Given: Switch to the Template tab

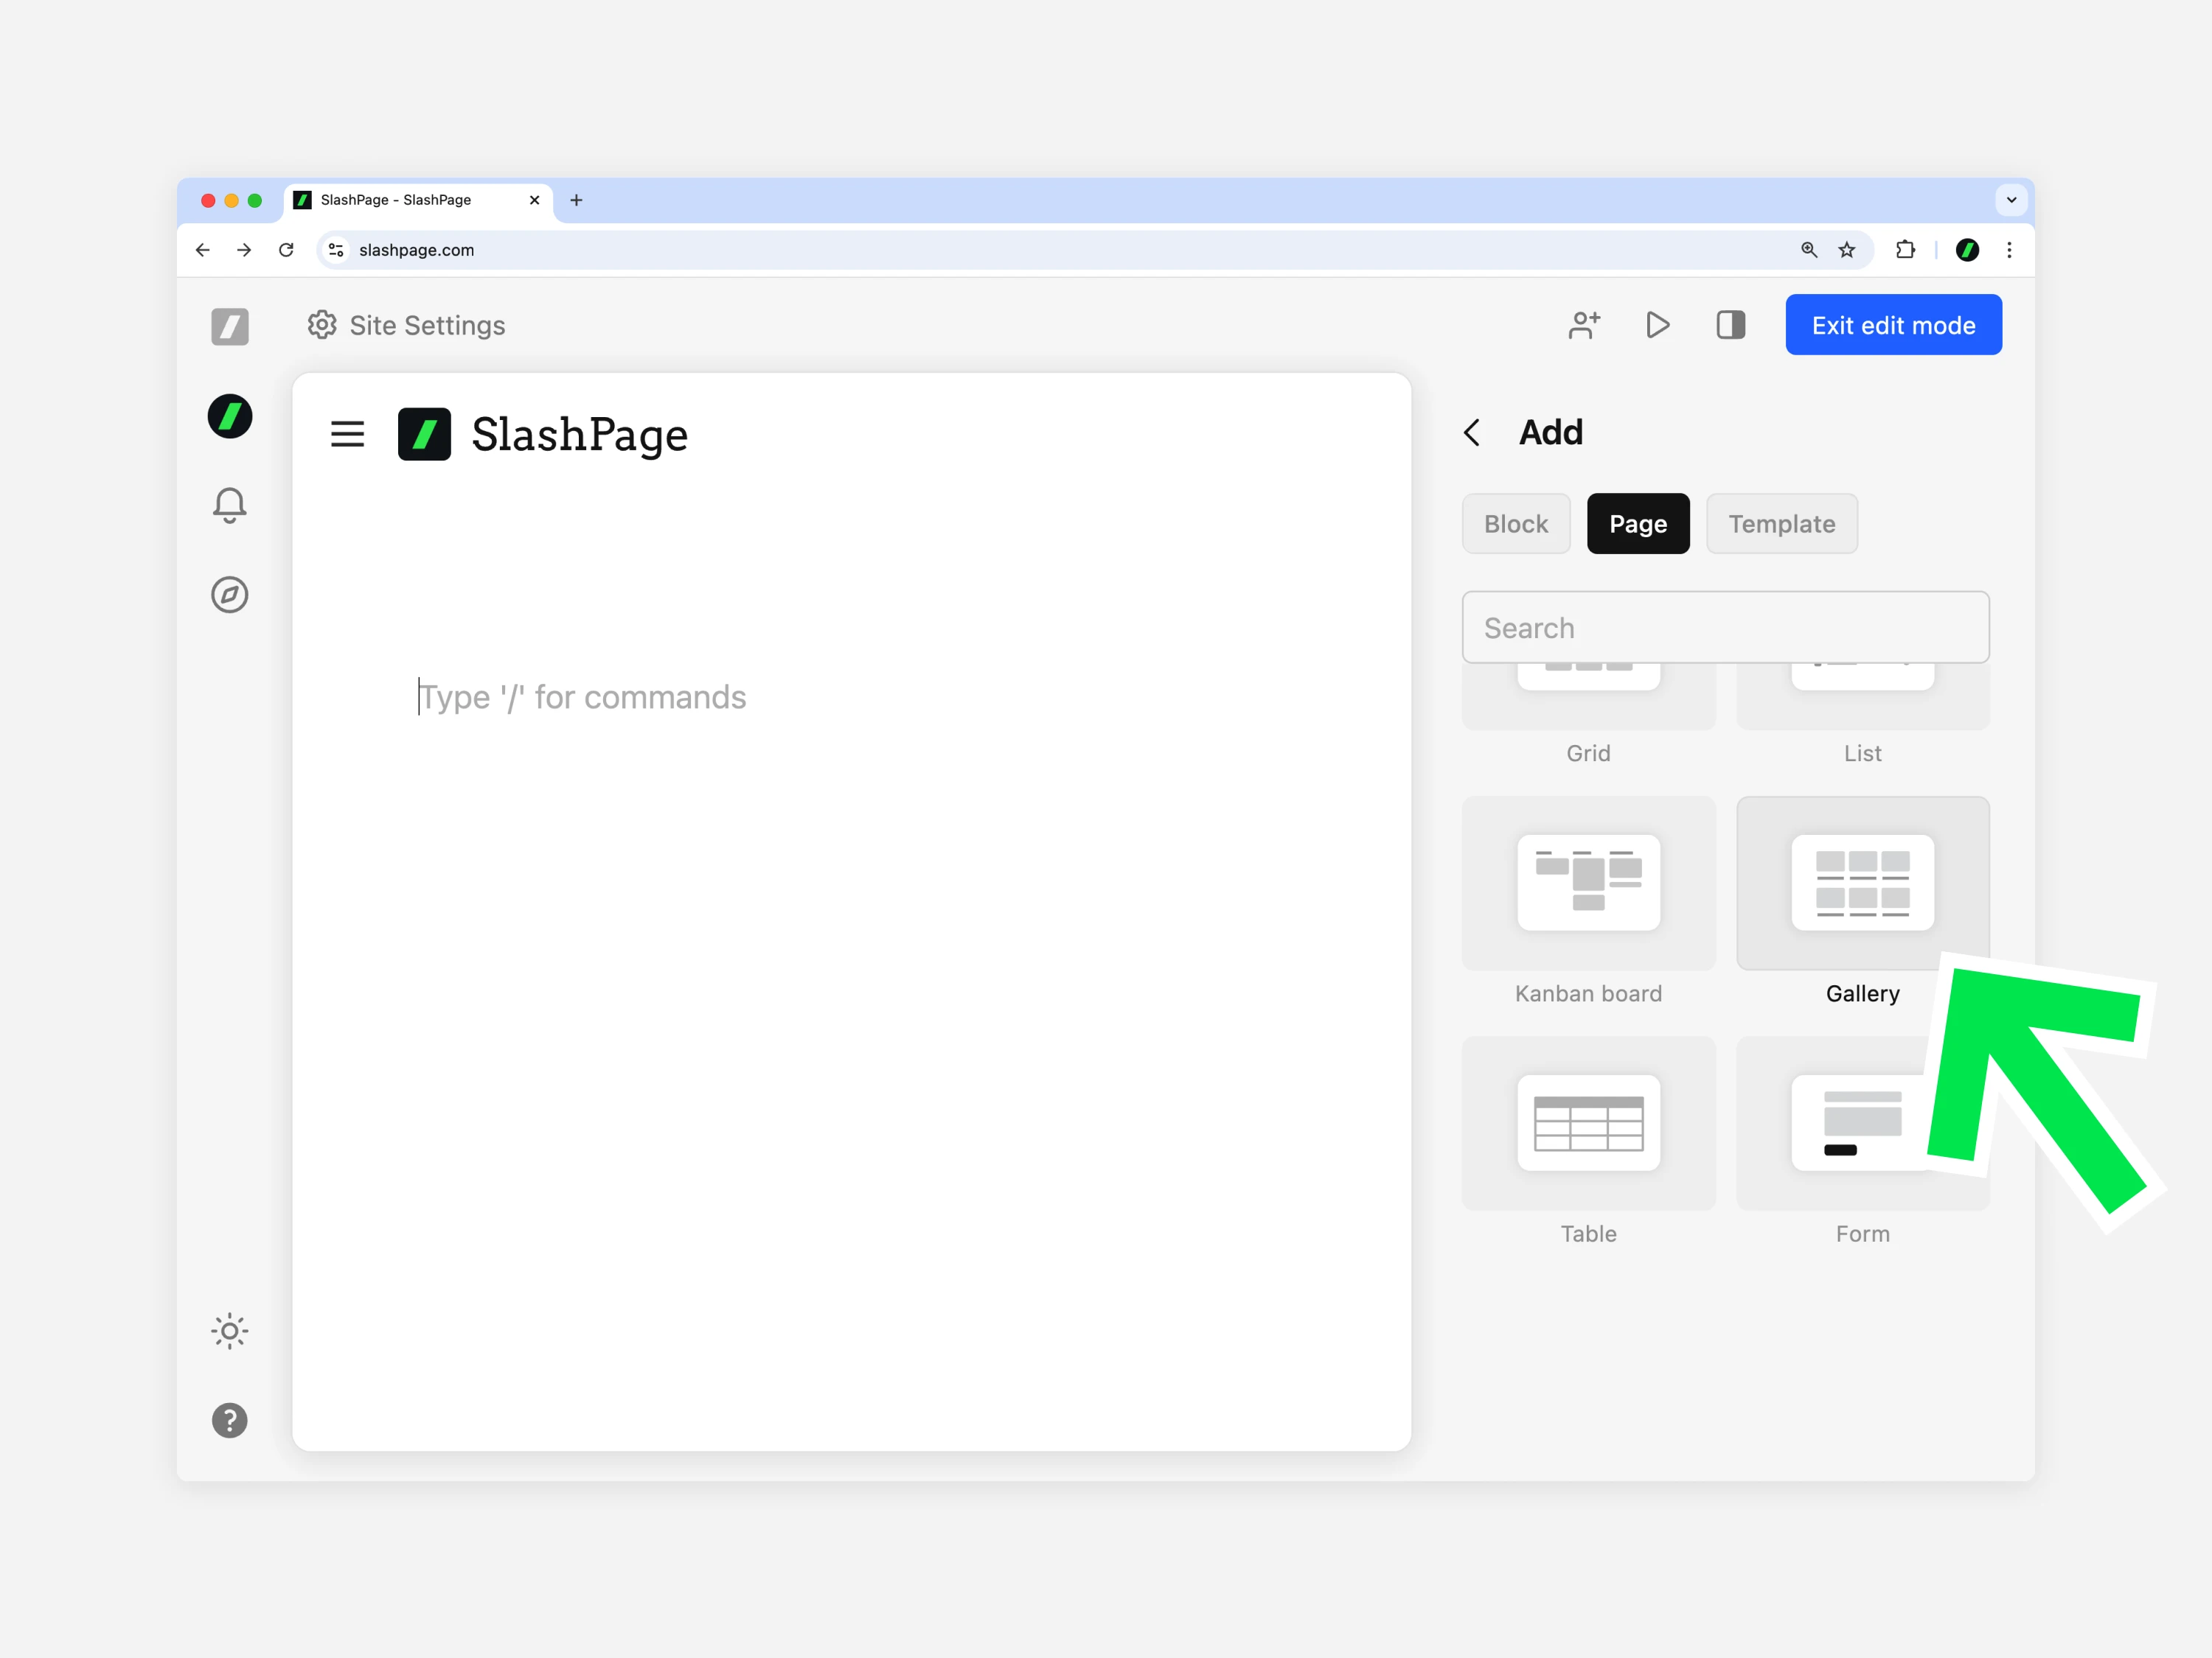Looking at the screenshot, I should 1782,524.
